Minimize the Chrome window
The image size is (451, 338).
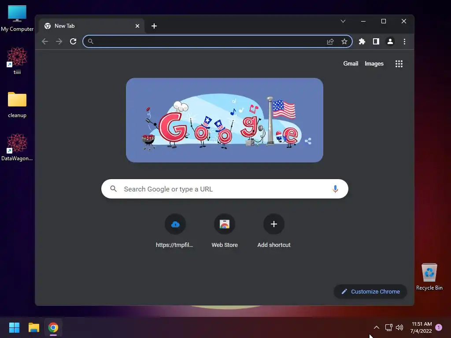[363, 21]
